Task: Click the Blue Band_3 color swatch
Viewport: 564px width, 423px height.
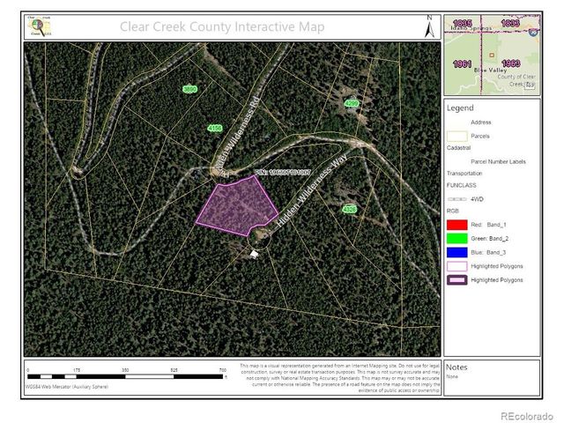Action: (457, 252)
